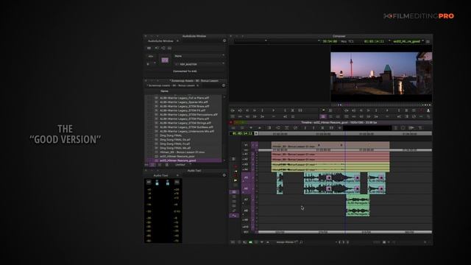This screenshot has height=265, width=471.
Task: Open AudioSuite Window settings gear
Action: 224,40
